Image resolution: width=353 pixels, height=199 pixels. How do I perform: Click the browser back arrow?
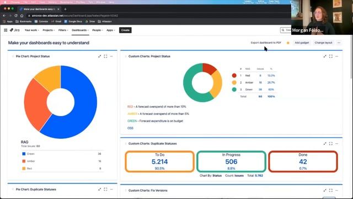point(4,15)
